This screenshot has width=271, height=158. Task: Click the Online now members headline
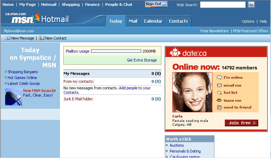215,67
